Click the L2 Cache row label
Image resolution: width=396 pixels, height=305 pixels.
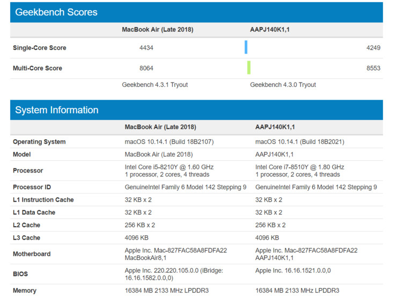(26, 225)
